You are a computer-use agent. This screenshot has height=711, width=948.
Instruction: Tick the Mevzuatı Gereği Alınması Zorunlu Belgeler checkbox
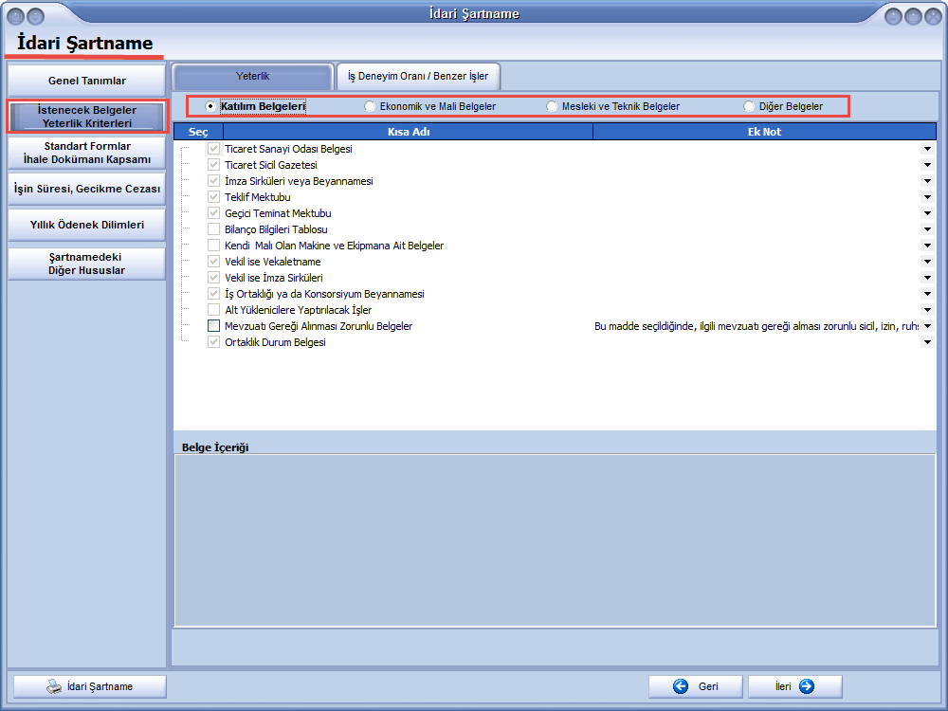click(x=213, y=326)
